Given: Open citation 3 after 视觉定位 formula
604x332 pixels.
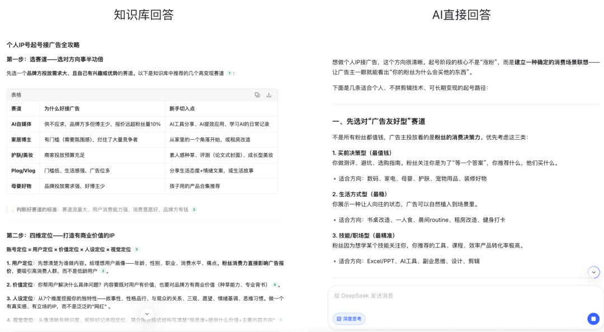Looking at the screenshot, I should pos(136,250).
